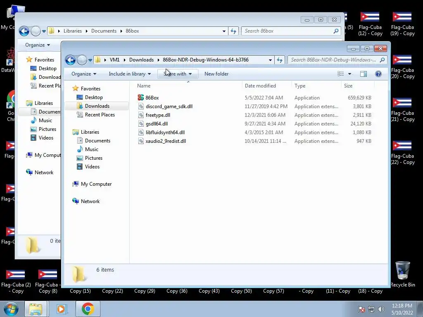Open Share with menu
The height and width of the screenshot is (317, 423).
pos(178,74)
